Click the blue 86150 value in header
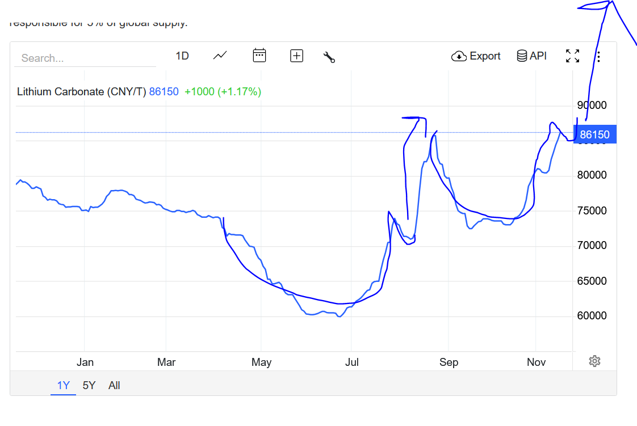The image size is (637, 426). click(x=164, y=92)
